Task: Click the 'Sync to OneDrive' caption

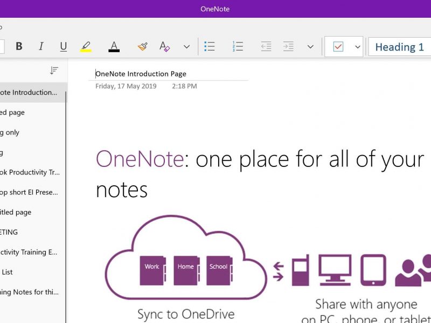Action: (186, 314)
